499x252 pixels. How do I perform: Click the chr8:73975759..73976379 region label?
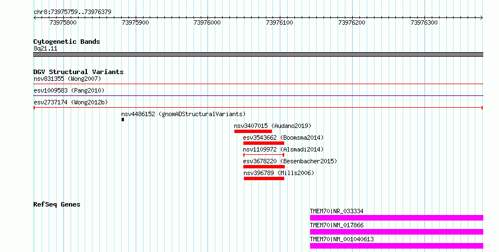(72, 12)
